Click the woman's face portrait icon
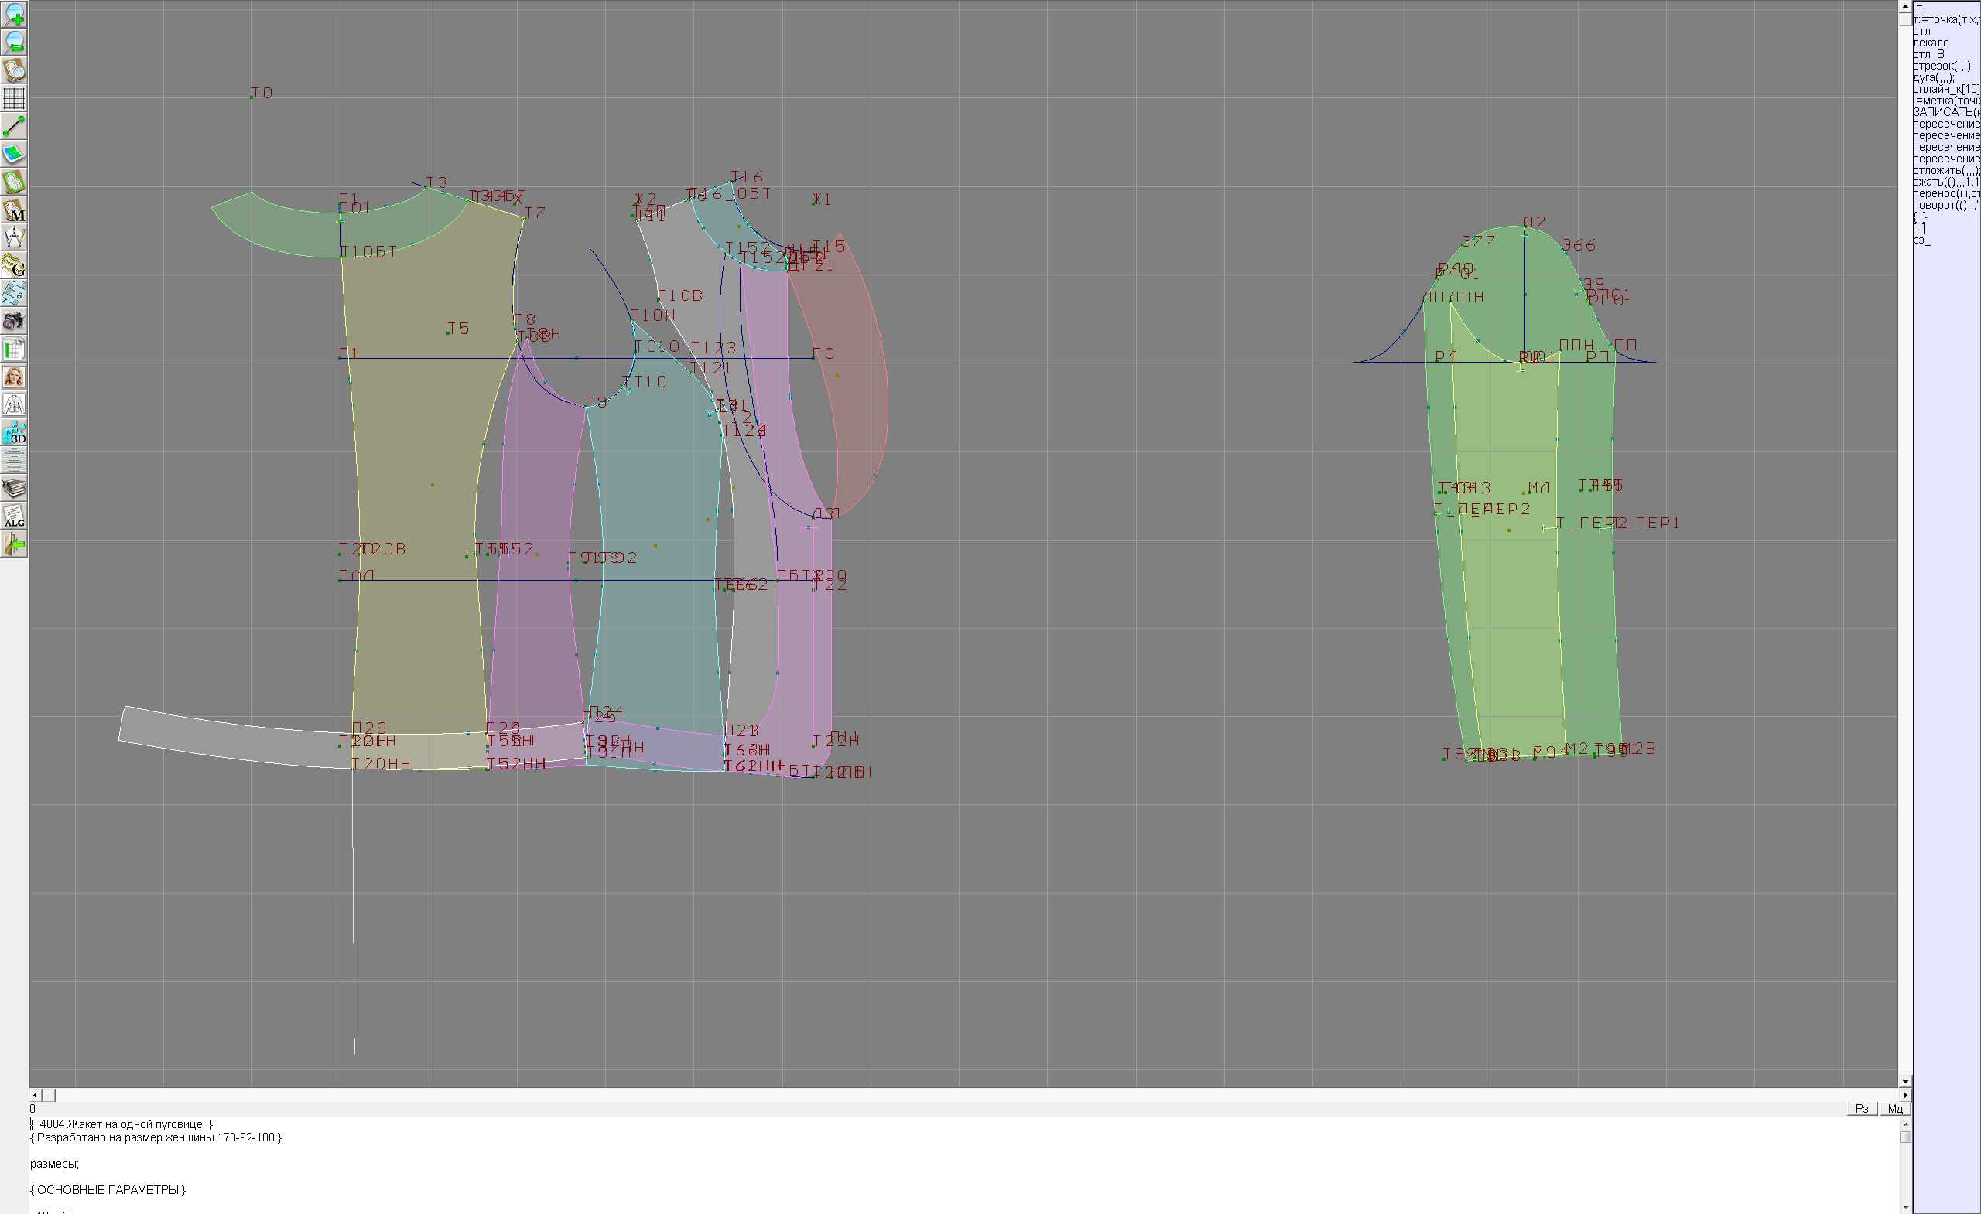Screen dimensions: 1981x1214 [14, 377]
